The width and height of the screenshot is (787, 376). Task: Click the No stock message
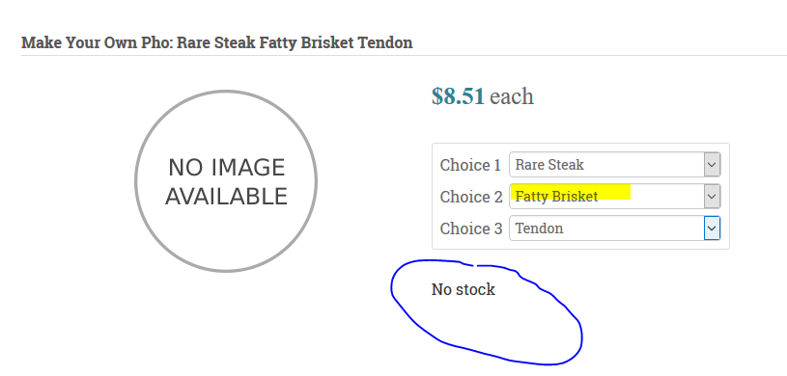[x=464, y=289]
